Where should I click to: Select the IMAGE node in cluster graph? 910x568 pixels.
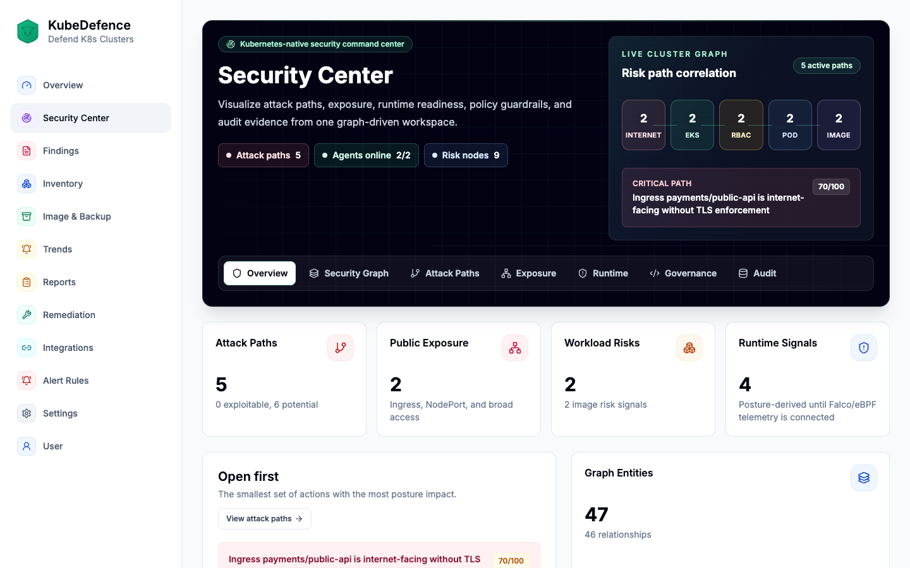[x=839, y=125]
